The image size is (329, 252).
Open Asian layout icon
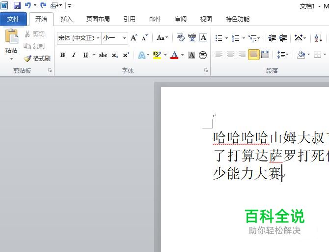point(299,38)
